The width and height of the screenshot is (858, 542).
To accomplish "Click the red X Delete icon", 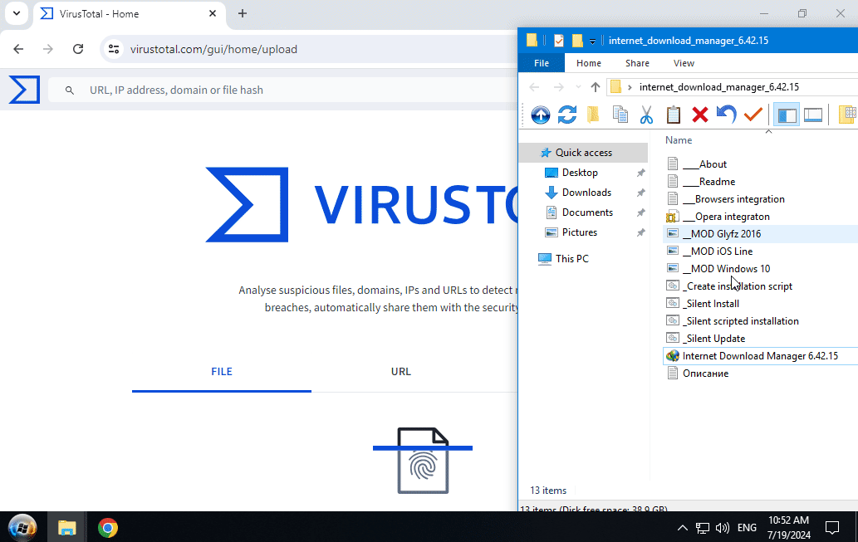I will (700, 115).
